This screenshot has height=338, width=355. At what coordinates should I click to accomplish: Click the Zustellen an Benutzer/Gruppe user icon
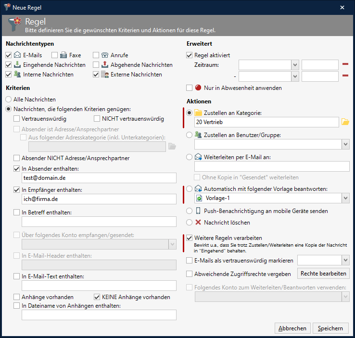[198, 135]
